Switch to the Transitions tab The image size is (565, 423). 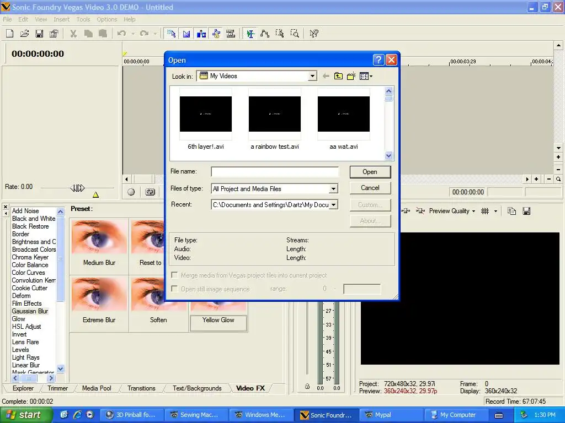[141, 388]
